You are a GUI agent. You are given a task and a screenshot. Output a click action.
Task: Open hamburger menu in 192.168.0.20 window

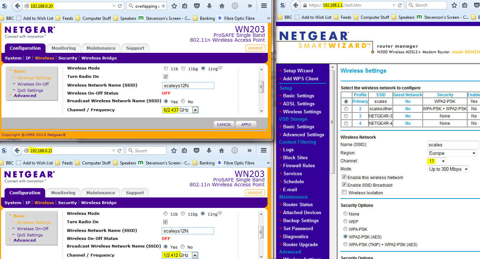coord(264,6)
